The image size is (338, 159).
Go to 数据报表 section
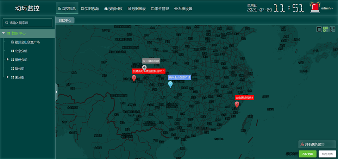137,8
